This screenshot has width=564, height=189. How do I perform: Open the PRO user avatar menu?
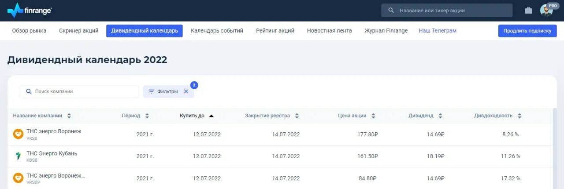(x=546, y=10)
